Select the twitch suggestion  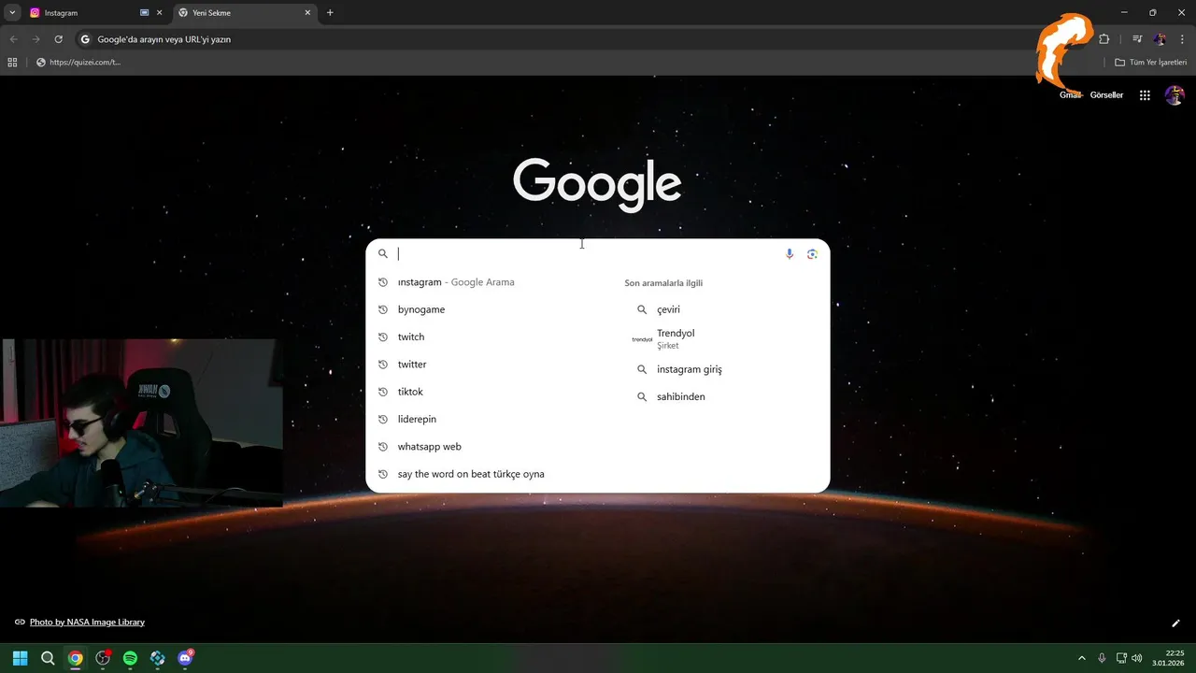click(489, 336)
